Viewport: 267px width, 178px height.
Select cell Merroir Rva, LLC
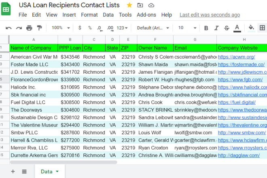coord(34,148)
